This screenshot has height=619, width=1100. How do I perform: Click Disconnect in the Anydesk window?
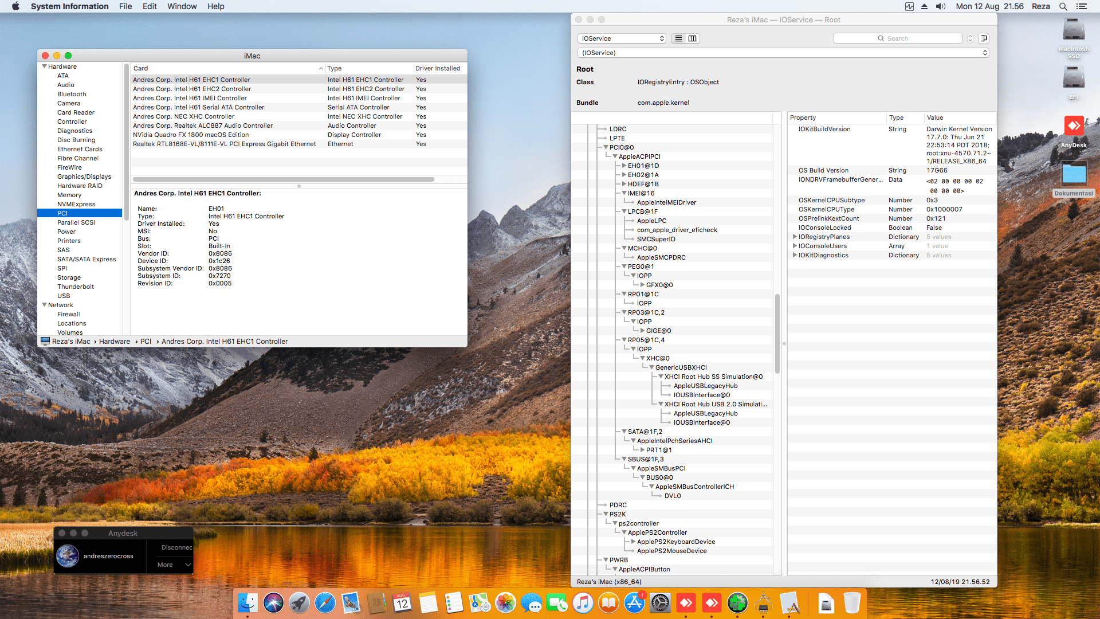(176, 547)
